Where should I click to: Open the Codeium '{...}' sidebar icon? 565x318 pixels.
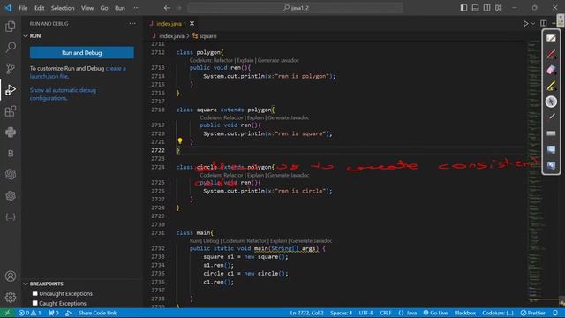point(11,217)
